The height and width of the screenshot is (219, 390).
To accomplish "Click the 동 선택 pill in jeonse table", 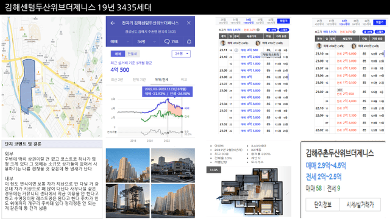I will (368, 32).
